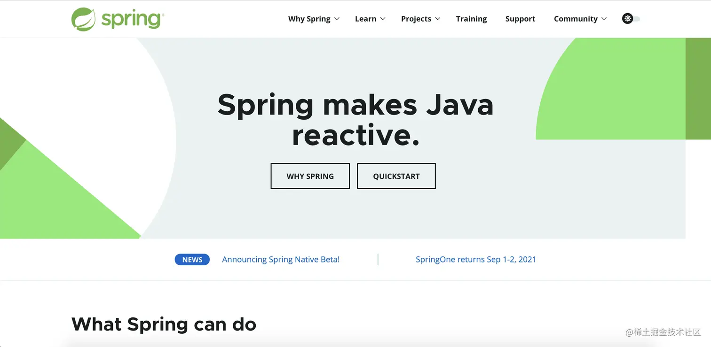Open the Learn menu label
Screen dimensions: 711x347
[x=365, y=19]
